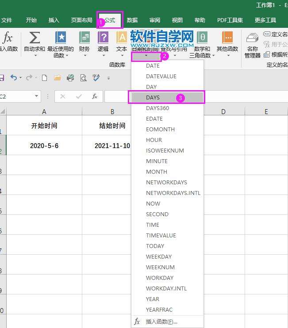Viewport: 288px width, 328px height.
Task: Click 插入函数(F)... at menu bottom
Action: [167, 321]
